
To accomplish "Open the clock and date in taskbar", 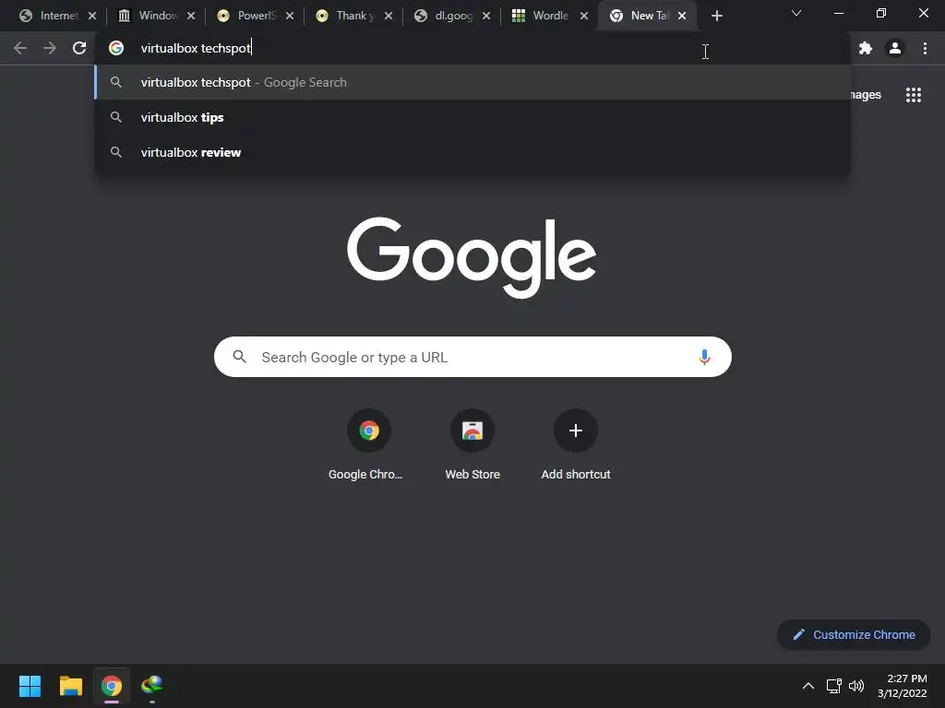I will [903, 686].
